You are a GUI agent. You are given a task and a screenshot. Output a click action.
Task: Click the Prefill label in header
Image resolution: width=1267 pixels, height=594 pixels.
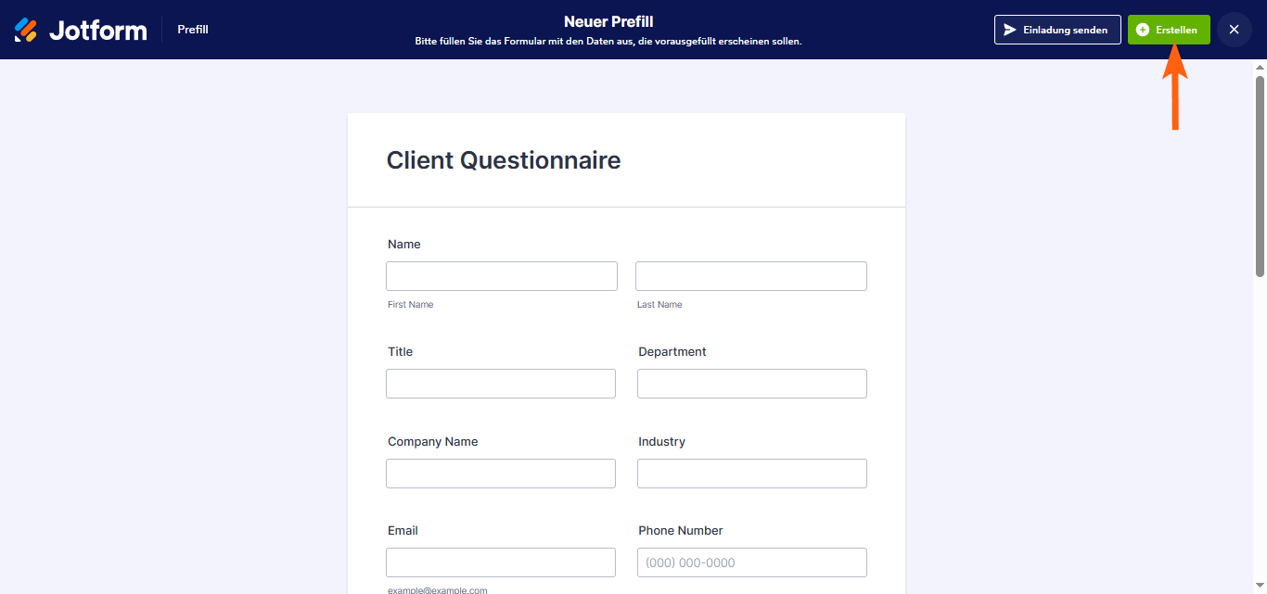193,30
